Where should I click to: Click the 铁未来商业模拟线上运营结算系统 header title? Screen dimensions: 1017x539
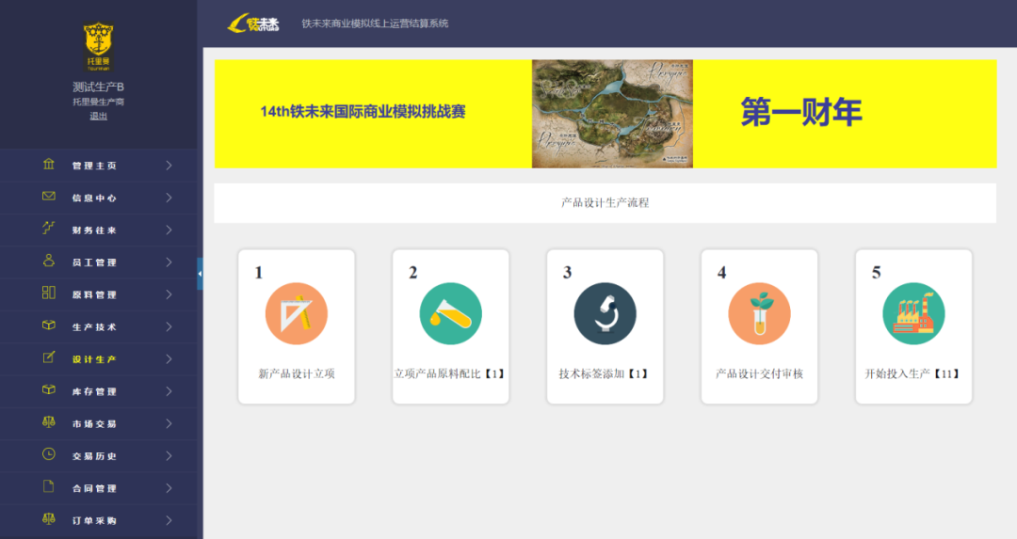[x=375, y=24]
